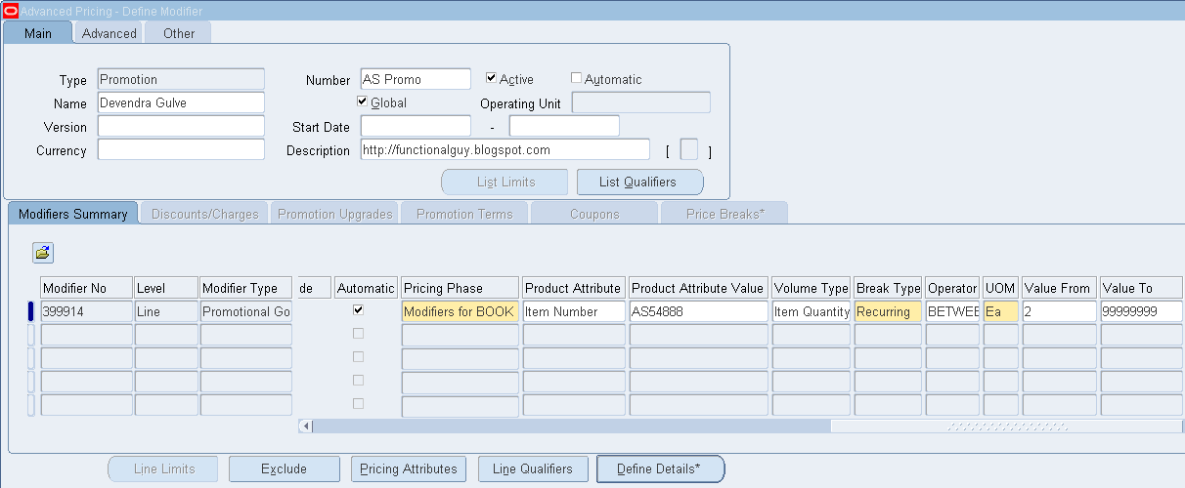Click the Oracle icon in the title bar

pos(11,11)
